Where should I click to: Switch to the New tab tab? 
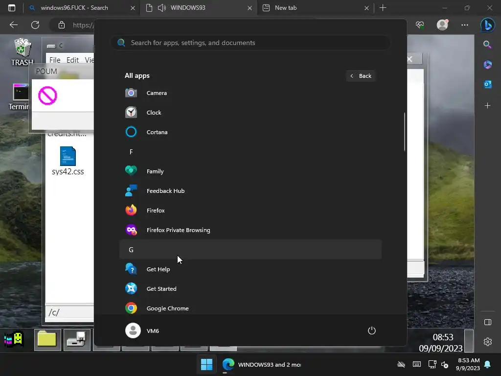tap(316, 8)
